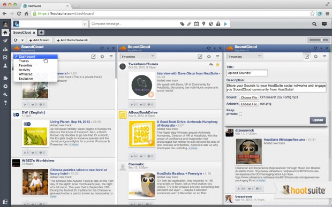Click the location pin icon

[203, 24]
